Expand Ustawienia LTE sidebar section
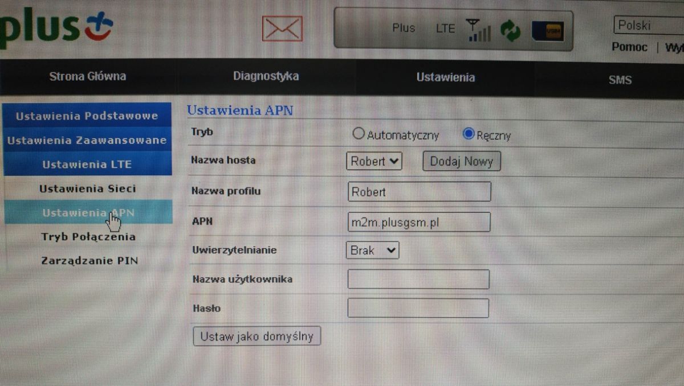 coord(87,164)
